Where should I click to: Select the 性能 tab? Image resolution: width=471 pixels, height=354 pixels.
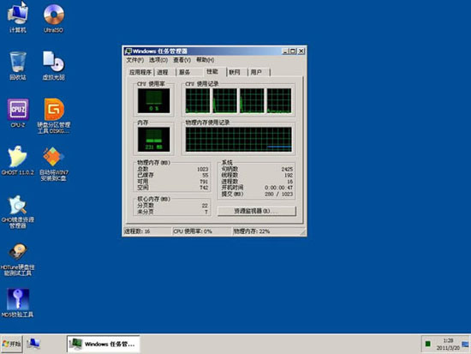point(212,71)
